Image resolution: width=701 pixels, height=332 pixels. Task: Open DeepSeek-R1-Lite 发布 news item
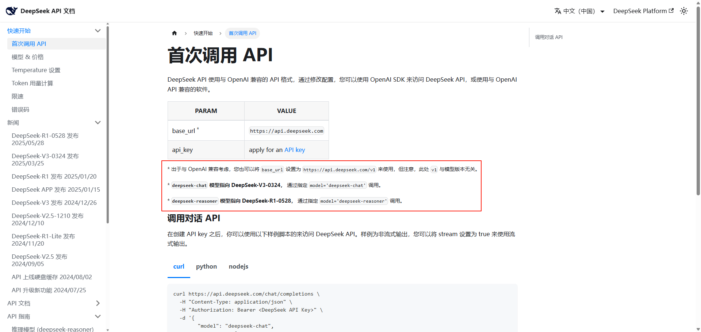pyautogui.click(x=43, y=240)
